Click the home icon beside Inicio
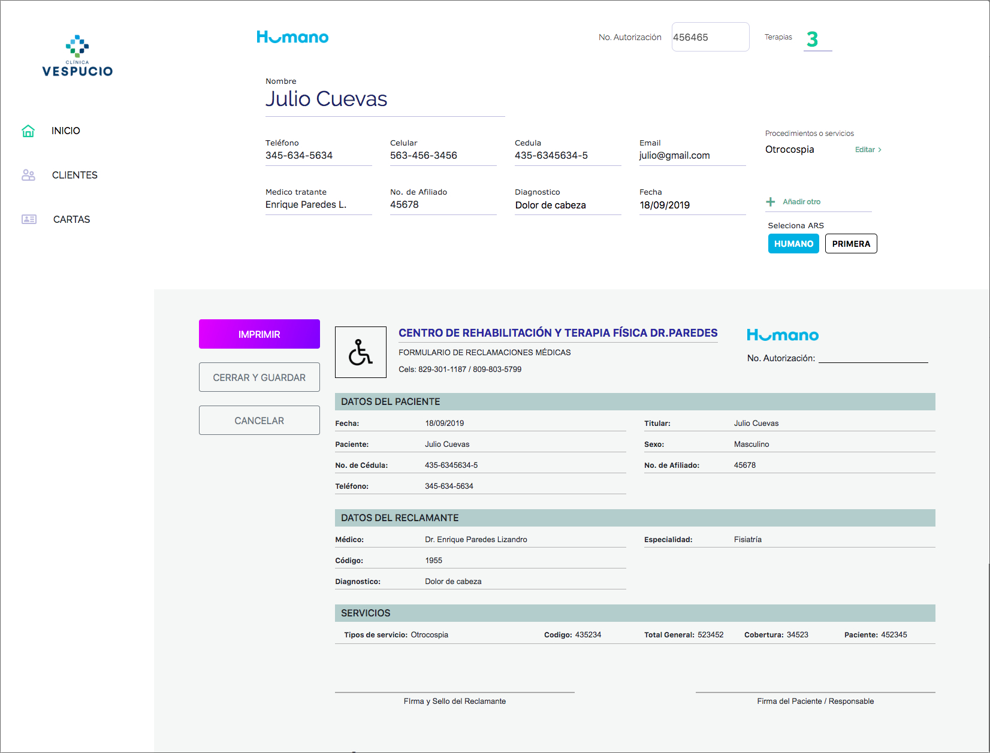The width and height of the screenshot is (990, 753). click(x=28, y=131)
